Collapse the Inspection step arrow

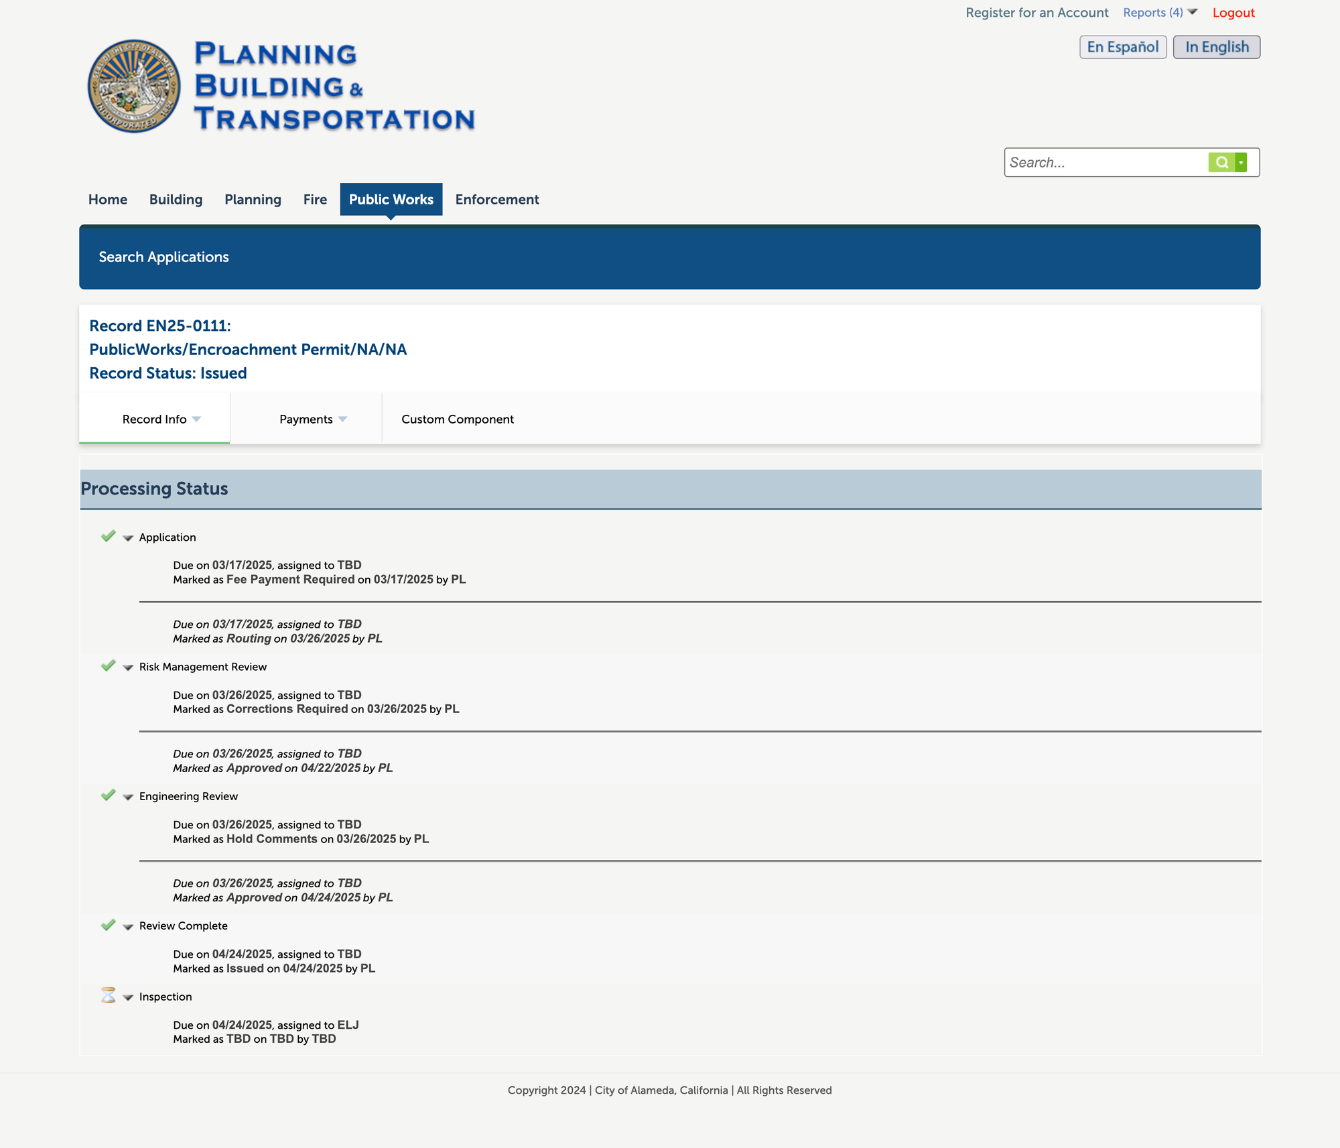pyautogui.click(x=128, y=997)
